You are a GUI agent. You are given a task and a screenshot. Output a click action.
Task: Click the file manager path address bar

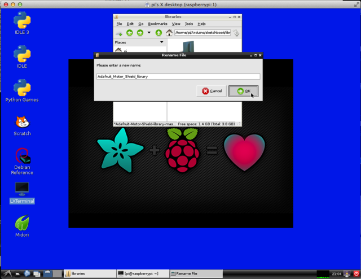click(x=202, y=33)
